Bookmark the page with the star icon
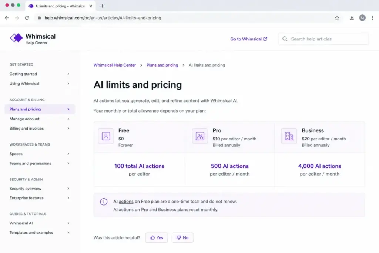The height and width of the screenshot is (253, 379). (x=337, y=18)
